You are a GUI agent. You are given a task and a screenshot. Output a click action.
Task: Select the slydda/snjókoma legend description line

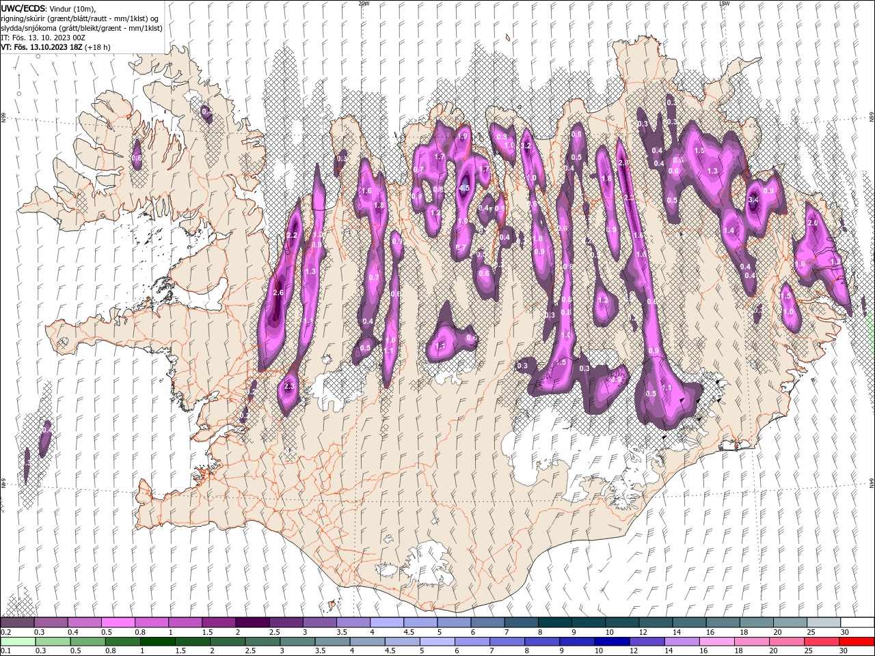click(x=81, y=28)
